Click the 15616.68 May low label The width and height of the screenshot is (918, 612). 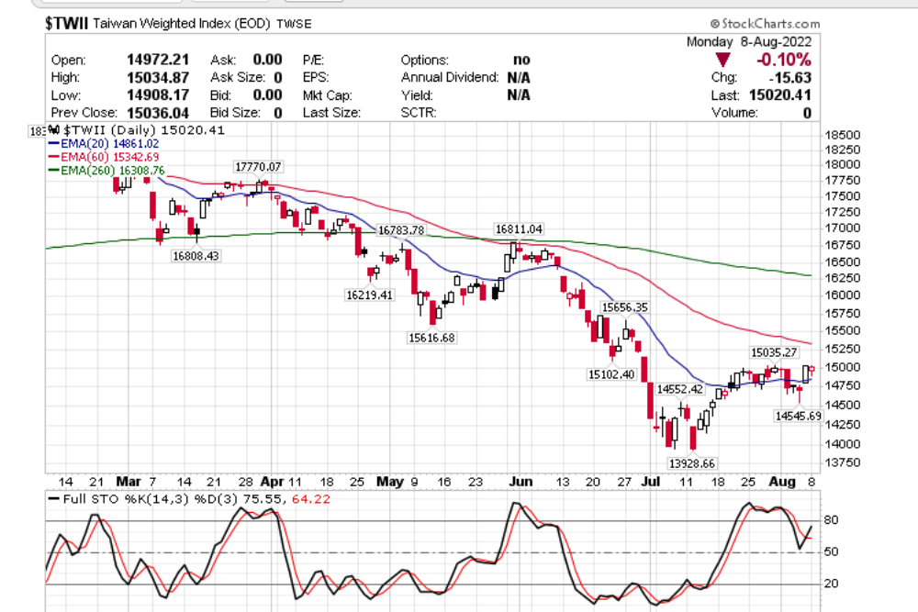431,338
